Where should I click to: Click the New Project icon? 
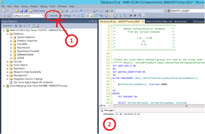[x=4, y=11]
